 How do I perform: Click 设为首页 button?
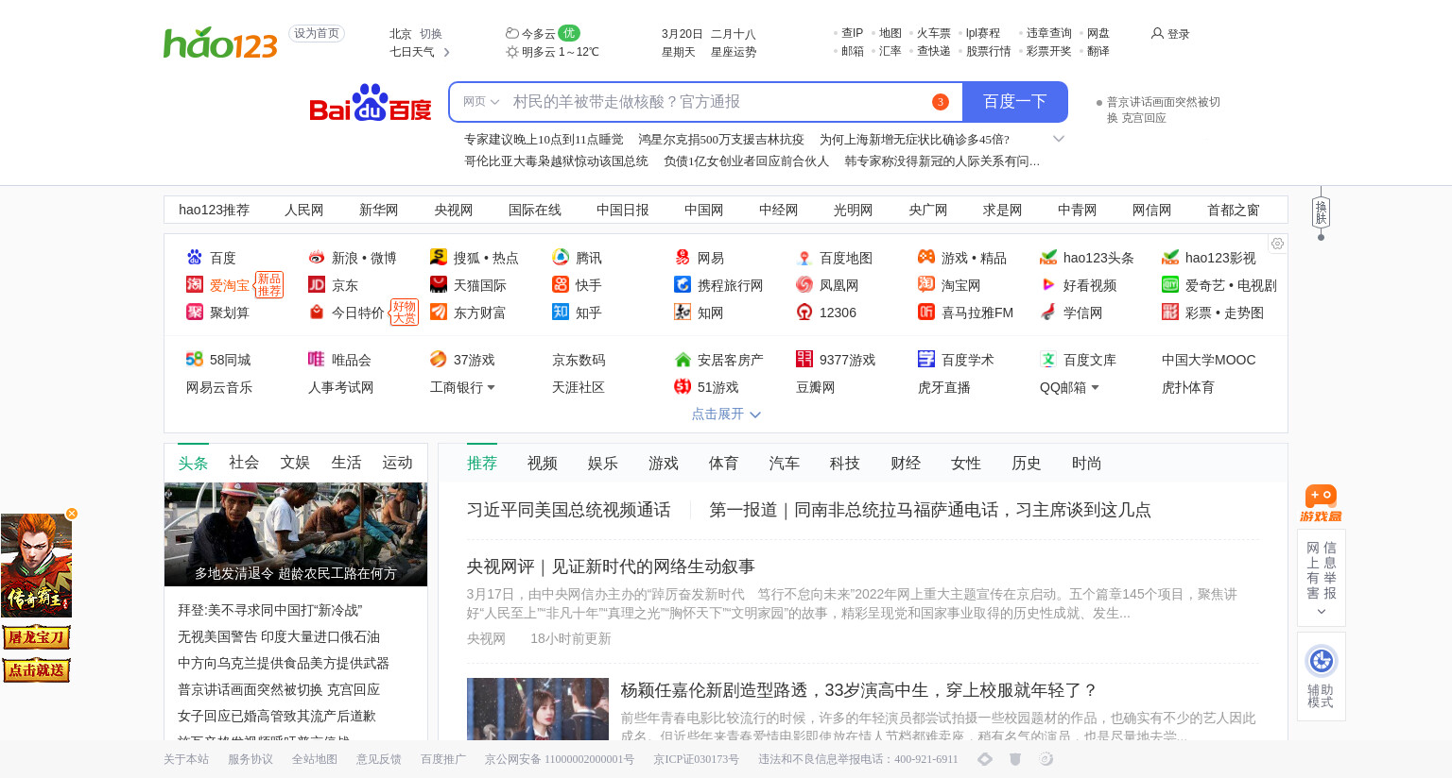[x=317, y=33]
